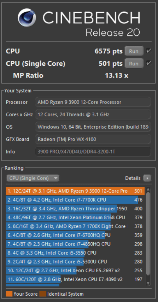The width and height of the screenshot is (158, 302).
Task: Click the GFX Board Radeon Pro WX 4100 field
Action: point(93,139)
